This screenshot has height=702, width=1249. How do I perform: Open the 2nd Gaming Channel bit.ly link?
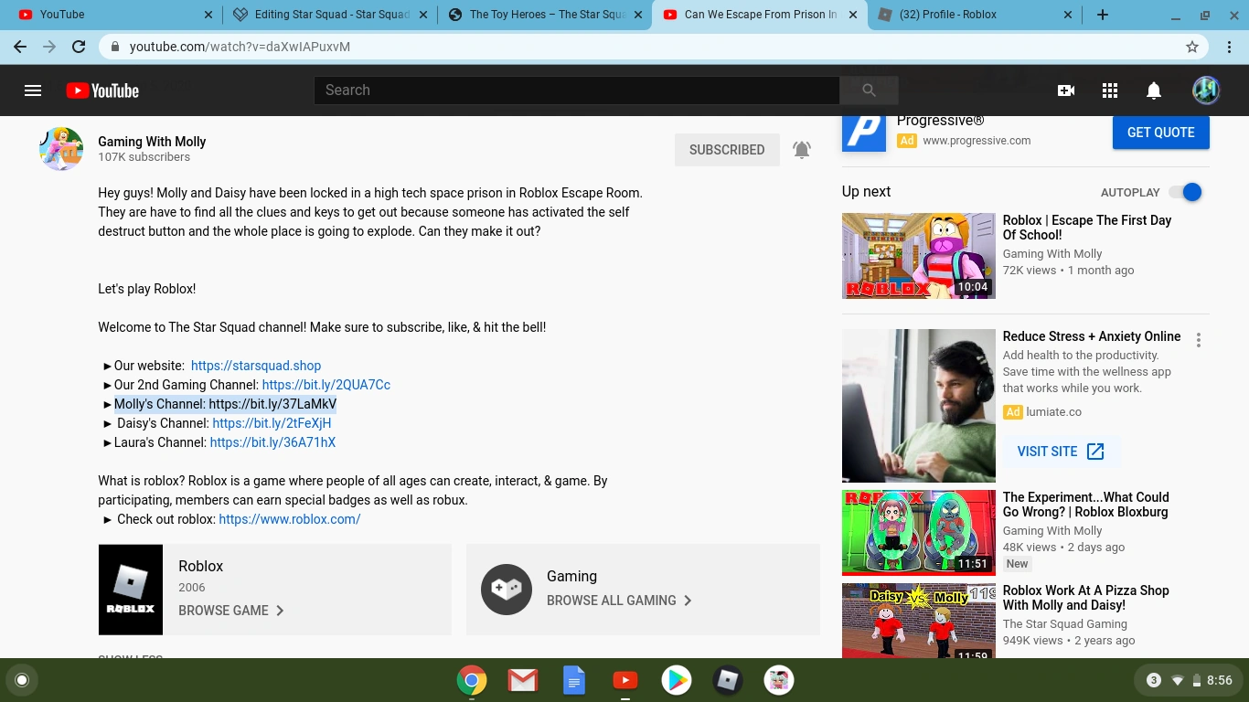click(x=326, y=385)
